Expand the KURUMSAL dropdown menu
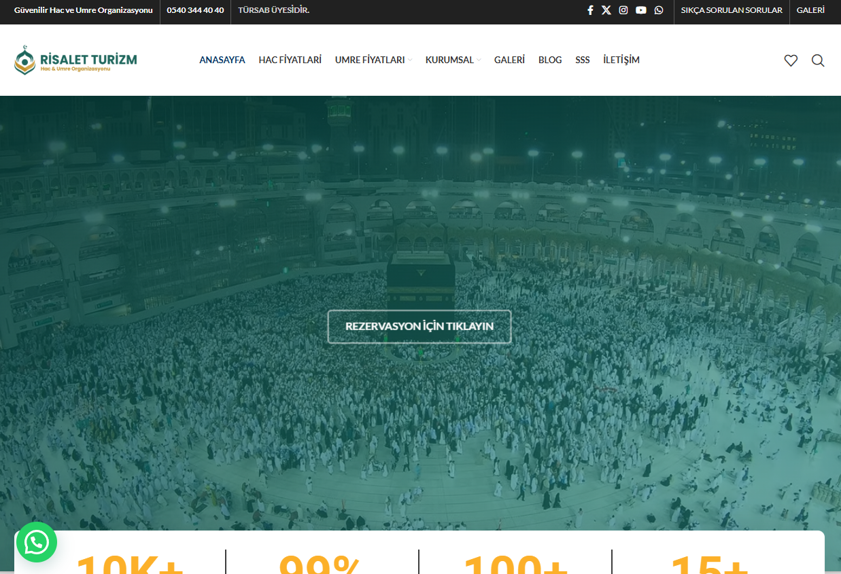Screen dimensions: 841x574 click(x=453, y=60)
